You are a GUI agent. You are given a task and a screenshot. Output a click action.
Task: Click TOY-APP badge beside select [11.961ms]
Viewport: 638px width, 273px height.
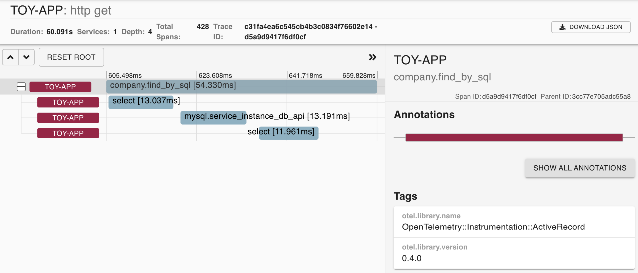pos(68,133)
